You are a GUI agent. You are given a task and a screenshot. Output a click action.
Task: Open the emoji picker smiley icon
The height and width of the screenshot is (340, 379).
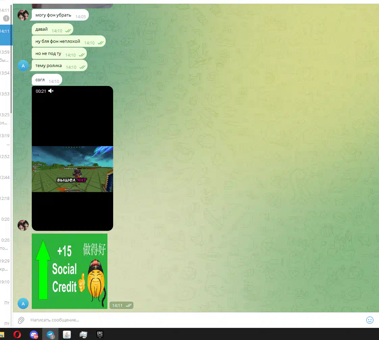click(x=370, y=320)
